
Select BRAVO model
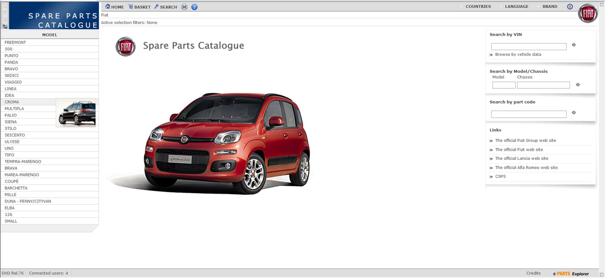pyautogui.click(x=50, y=69)
